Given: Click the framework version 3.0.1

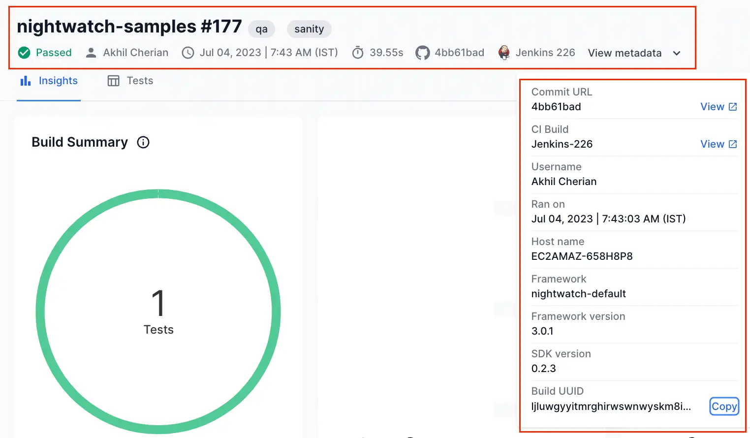Looking at the screenshot, I should [542, 331].
